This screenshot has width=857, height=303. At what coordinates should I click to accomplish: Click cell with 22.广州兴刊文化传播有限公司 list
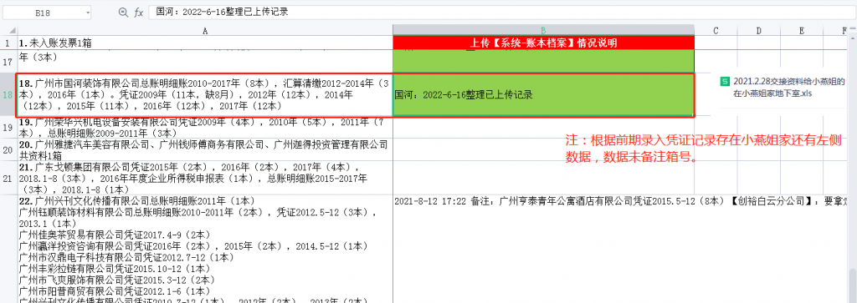(206, 249)
